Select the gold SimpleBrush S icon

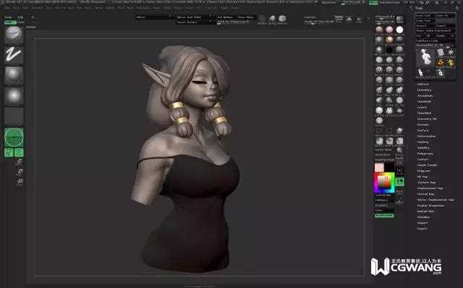tap(441, 62)
